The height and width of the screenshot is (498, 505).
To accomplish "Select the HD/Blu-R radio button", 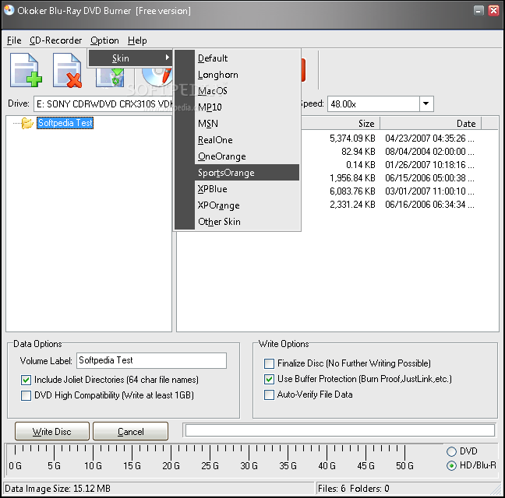I will pos(451,465).
